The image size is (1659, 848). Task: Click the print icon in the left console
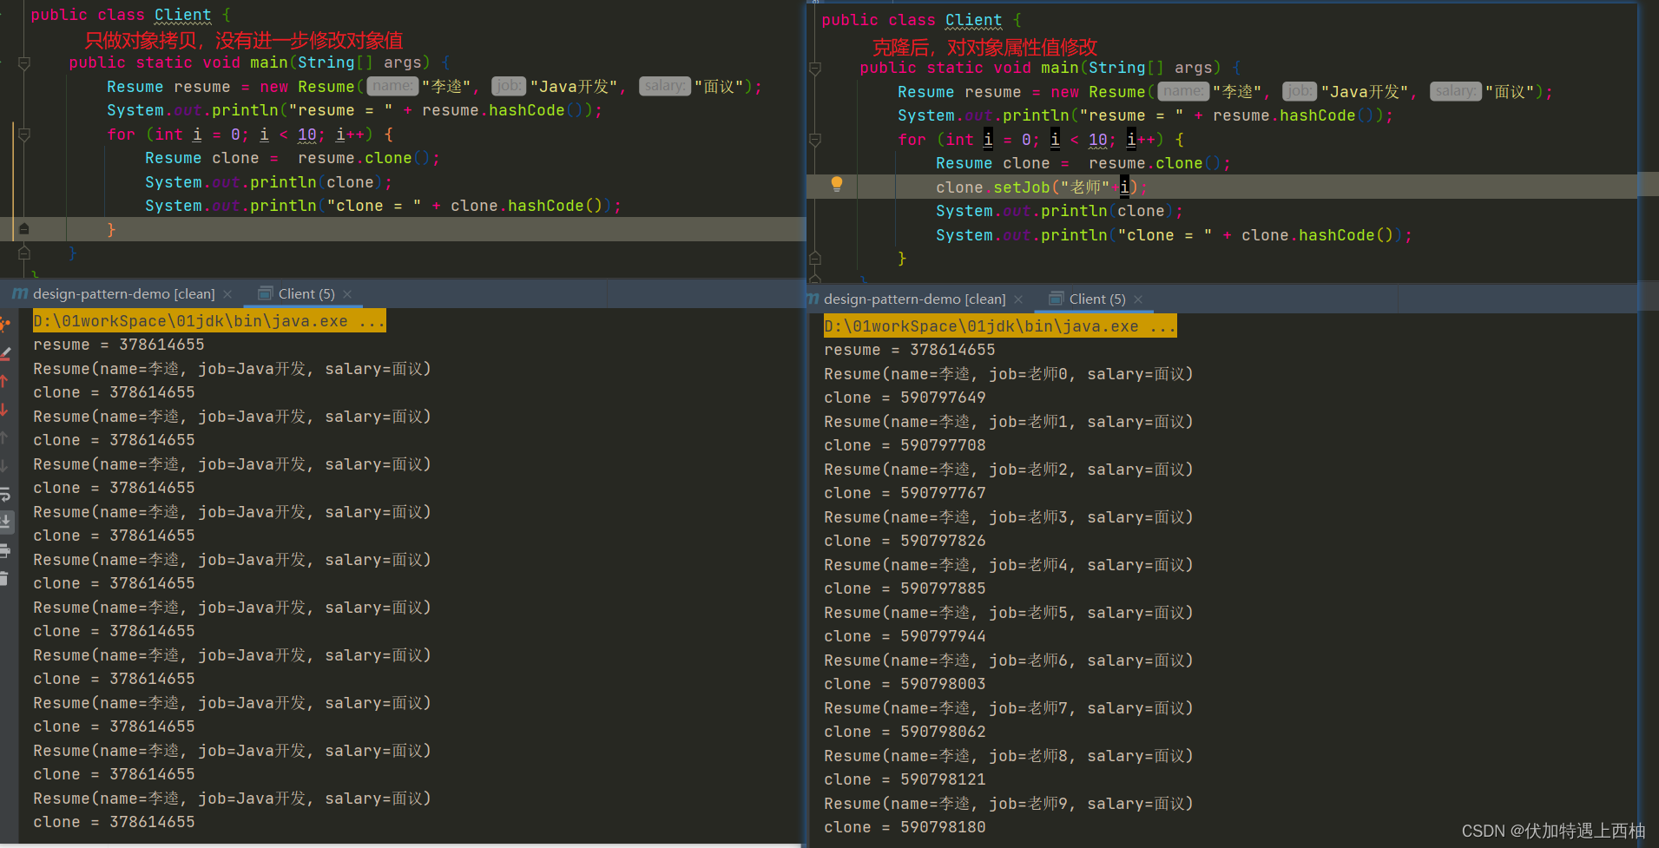(4, 550)
